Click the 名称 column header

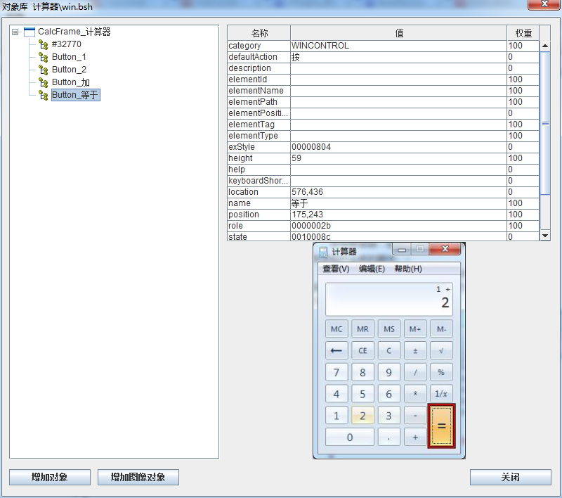[259, 33]
